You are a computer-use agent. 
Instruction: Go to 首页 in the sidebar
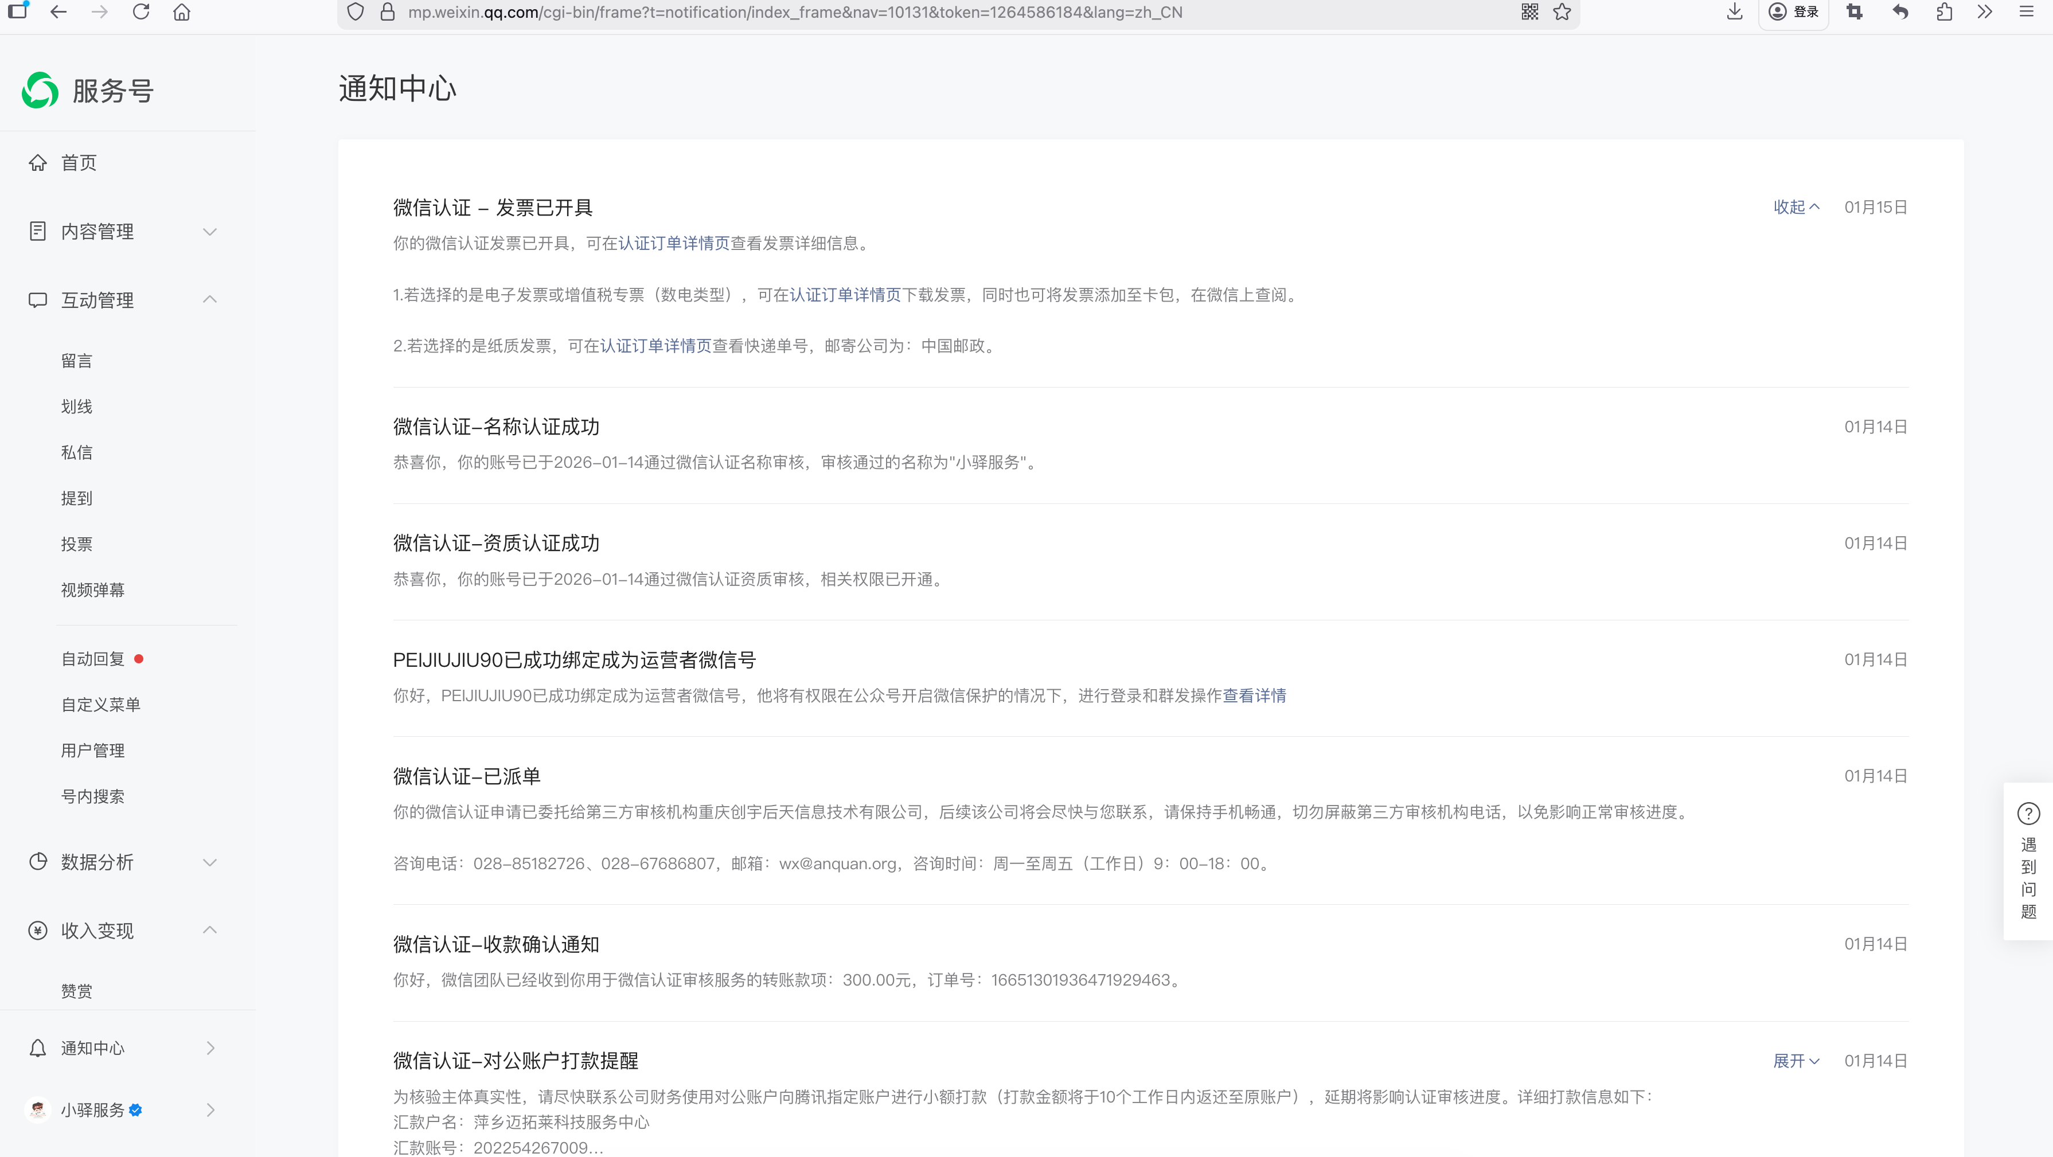[78, 163]
